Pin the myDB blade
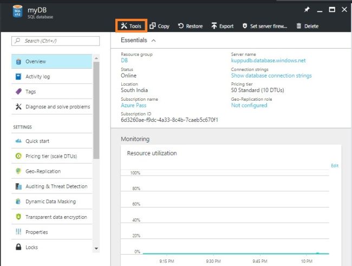Image resolution: width=352 pixels, height=266 pixels. [x=307, y=10]
